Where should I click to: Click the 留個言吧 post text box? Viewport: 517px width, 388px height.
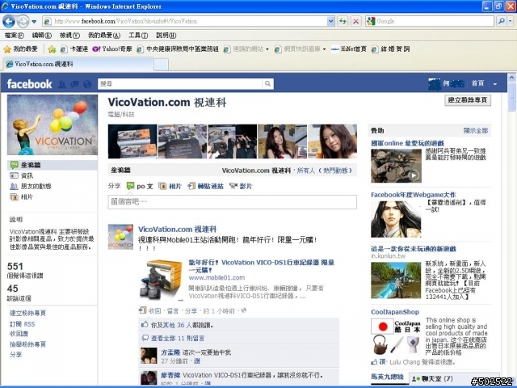point(233,202)
